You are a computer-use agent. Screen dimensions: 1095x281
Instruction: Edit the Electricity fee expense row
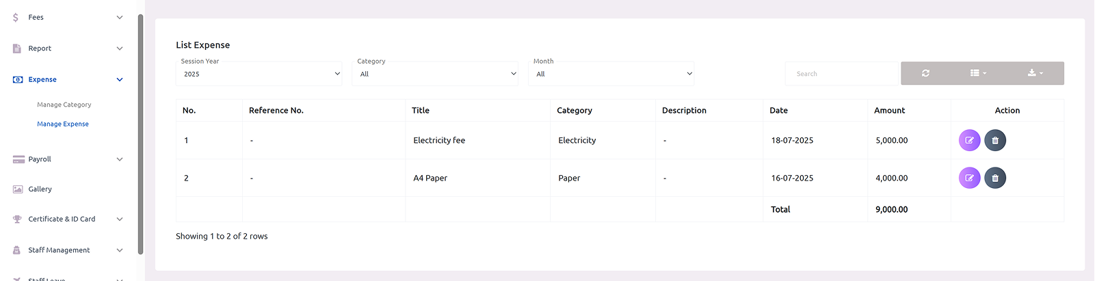(x=969, y=140)
